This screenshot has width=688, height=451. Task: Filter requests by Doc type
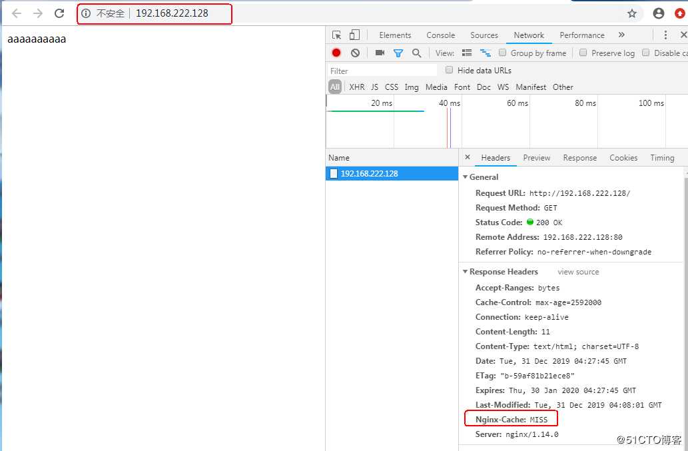coord(484,87)
